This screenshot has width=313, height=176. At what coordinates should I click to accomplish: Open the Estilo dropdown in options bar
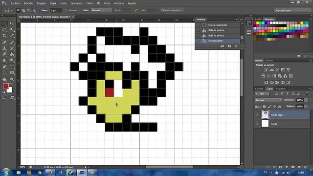click(x=101, y=10)
